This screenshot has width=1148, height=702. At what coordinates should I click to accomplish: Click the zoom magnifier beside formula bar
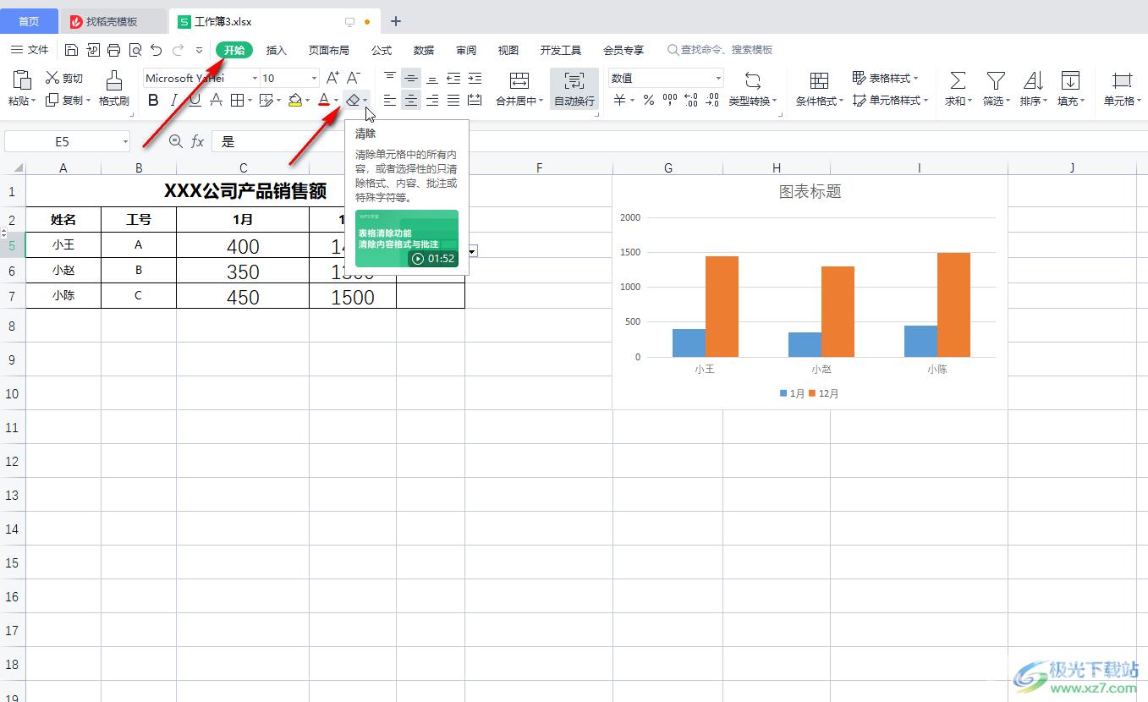click(175, 141)
